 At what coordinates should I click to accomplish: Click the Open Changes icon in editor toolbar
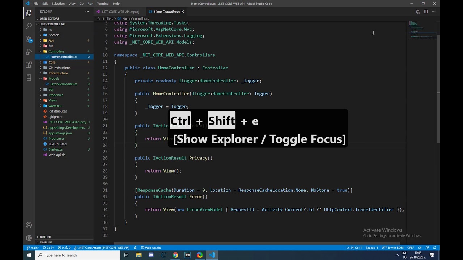coord(418,12)
